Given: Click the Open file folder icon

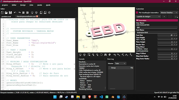Looking at the screenshot, I should pyautogui.click(x=6, y=13).
